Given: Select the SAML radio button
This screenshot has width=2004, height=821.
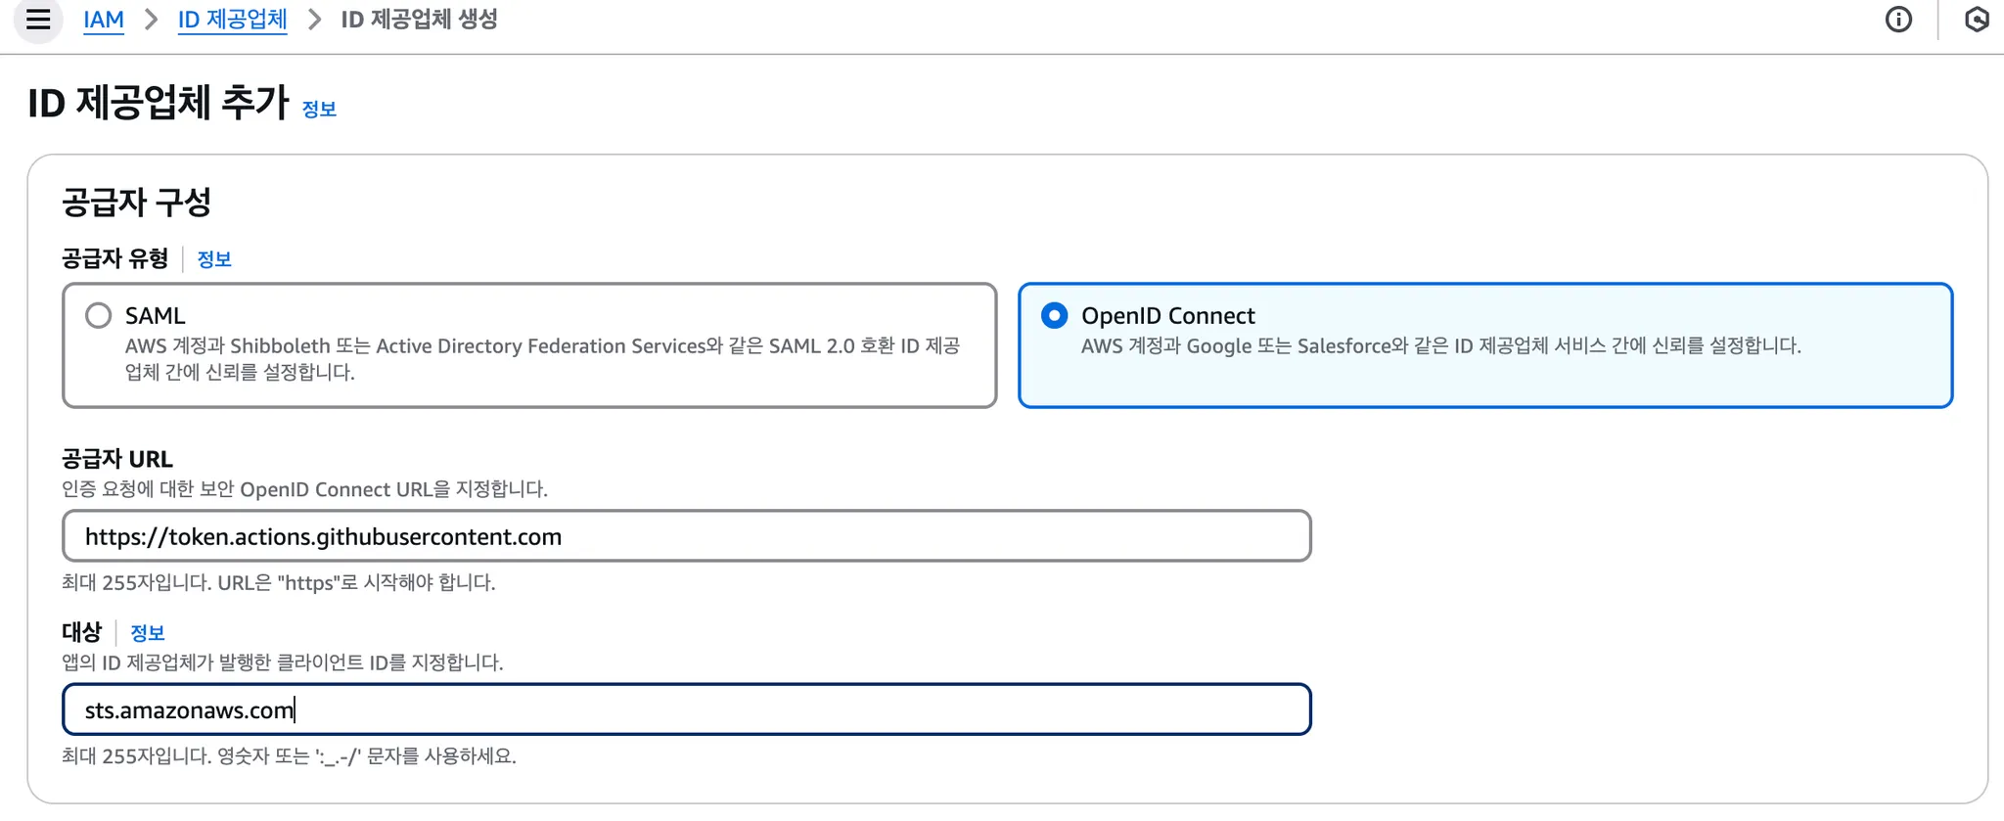Looking at the screenshot, I should coord(99,315).
